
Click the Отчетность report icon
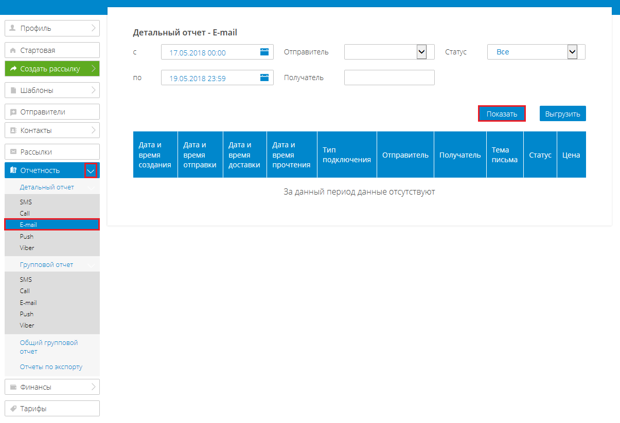(x=13, y=170)
